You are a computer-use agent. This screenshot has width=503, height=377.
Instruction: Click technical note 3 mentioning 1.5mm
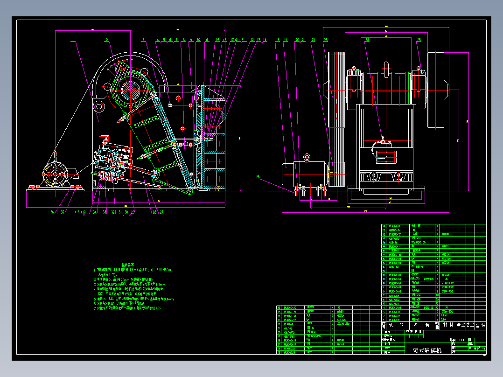tap(130, 284)
